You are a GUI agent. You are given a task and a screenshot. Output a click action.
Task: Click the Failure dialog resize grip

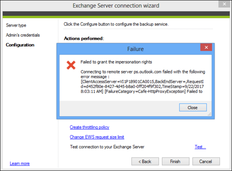(210, 114)
